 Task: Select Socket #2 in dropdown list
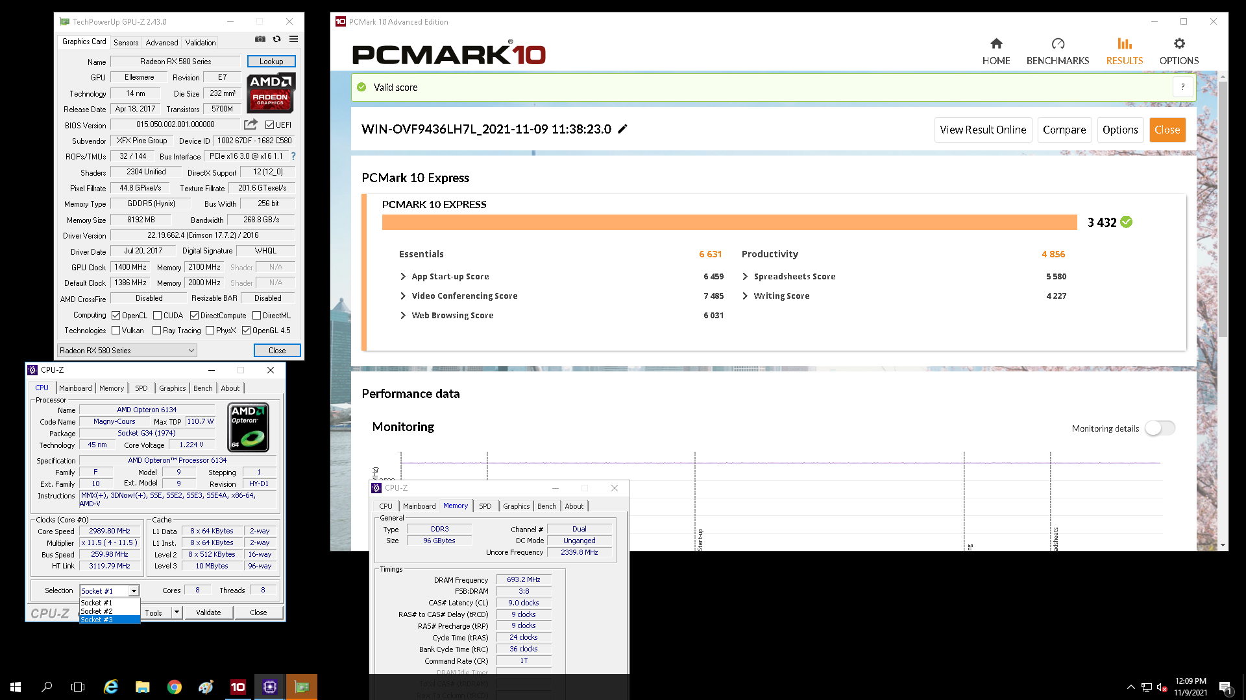110,611
